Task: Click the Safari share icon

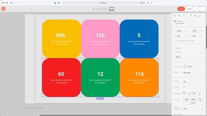Action: [x=148, y=3]
